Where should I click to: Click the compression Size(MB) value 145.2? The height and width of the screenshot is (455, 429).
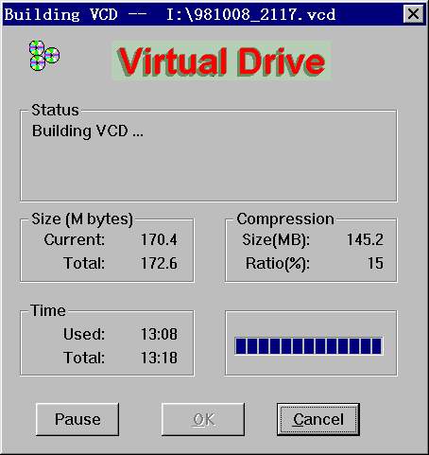(365, 239)
